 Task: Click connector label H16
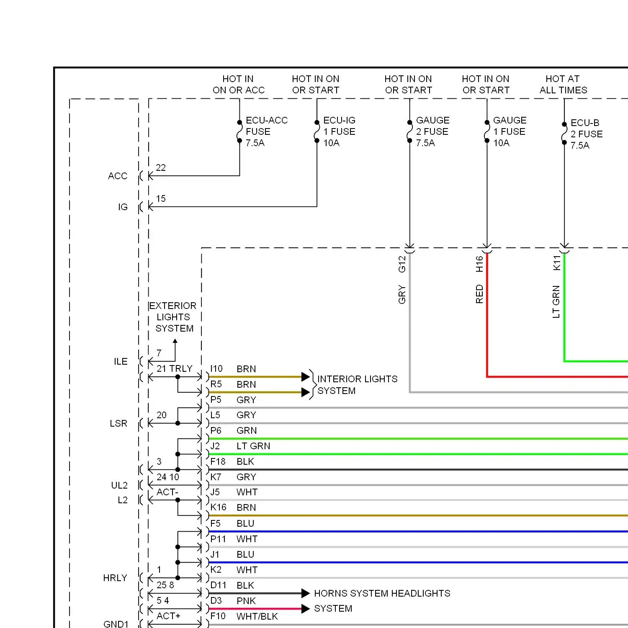(x=479, y=264)
